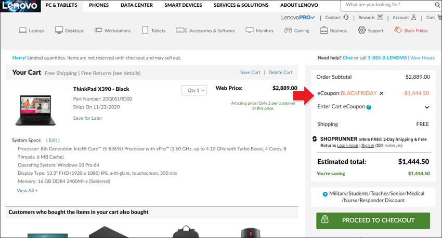Open the LenovoPRO link
This screenshot has height=238, width=442.
click(x=298, y=18)
